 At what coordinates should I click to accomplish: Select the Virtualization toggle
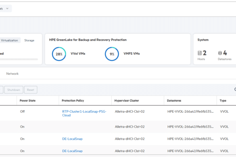[10, 40]
